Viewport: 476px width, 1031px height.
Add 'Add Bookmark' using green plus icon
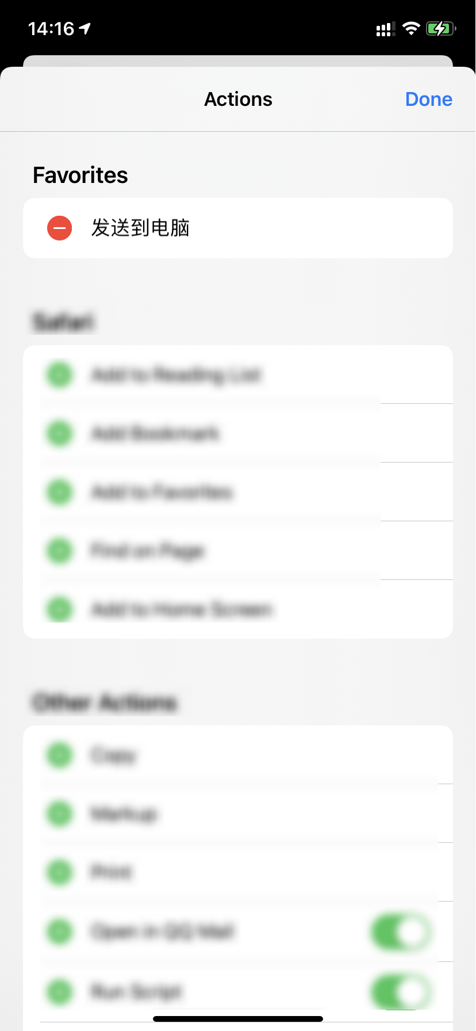[x=60, y=434]
